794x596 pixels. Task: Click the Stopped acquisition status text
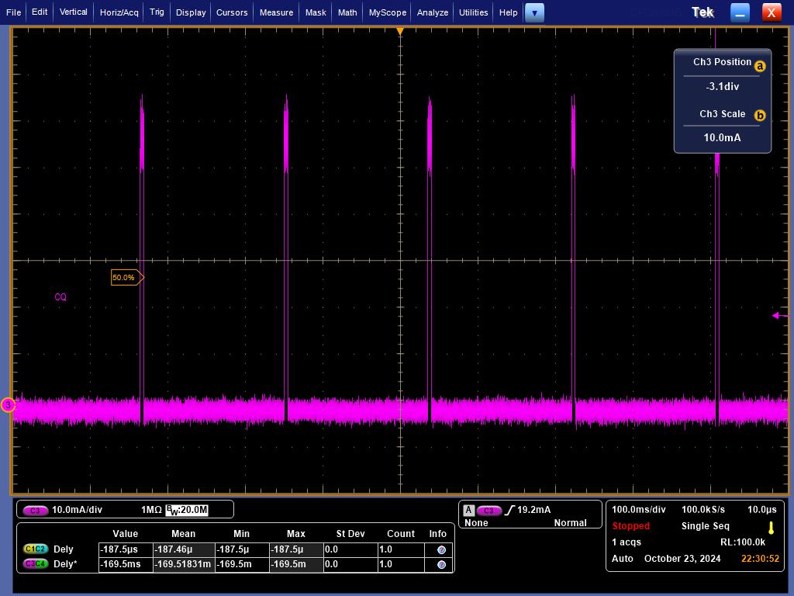(x=630, y=526)
